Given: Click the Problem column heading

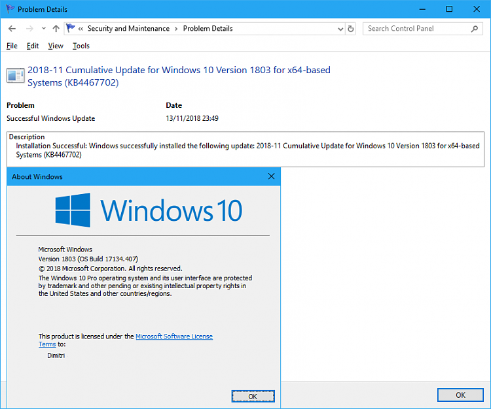Looking at the screenshot, I should click(x=20, y=105).
